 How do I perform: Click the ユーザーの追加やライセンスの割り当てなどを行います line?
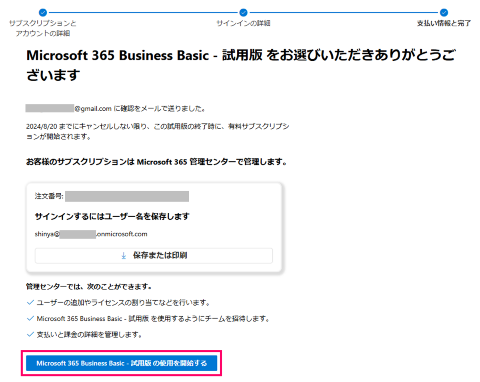[124, 302]
